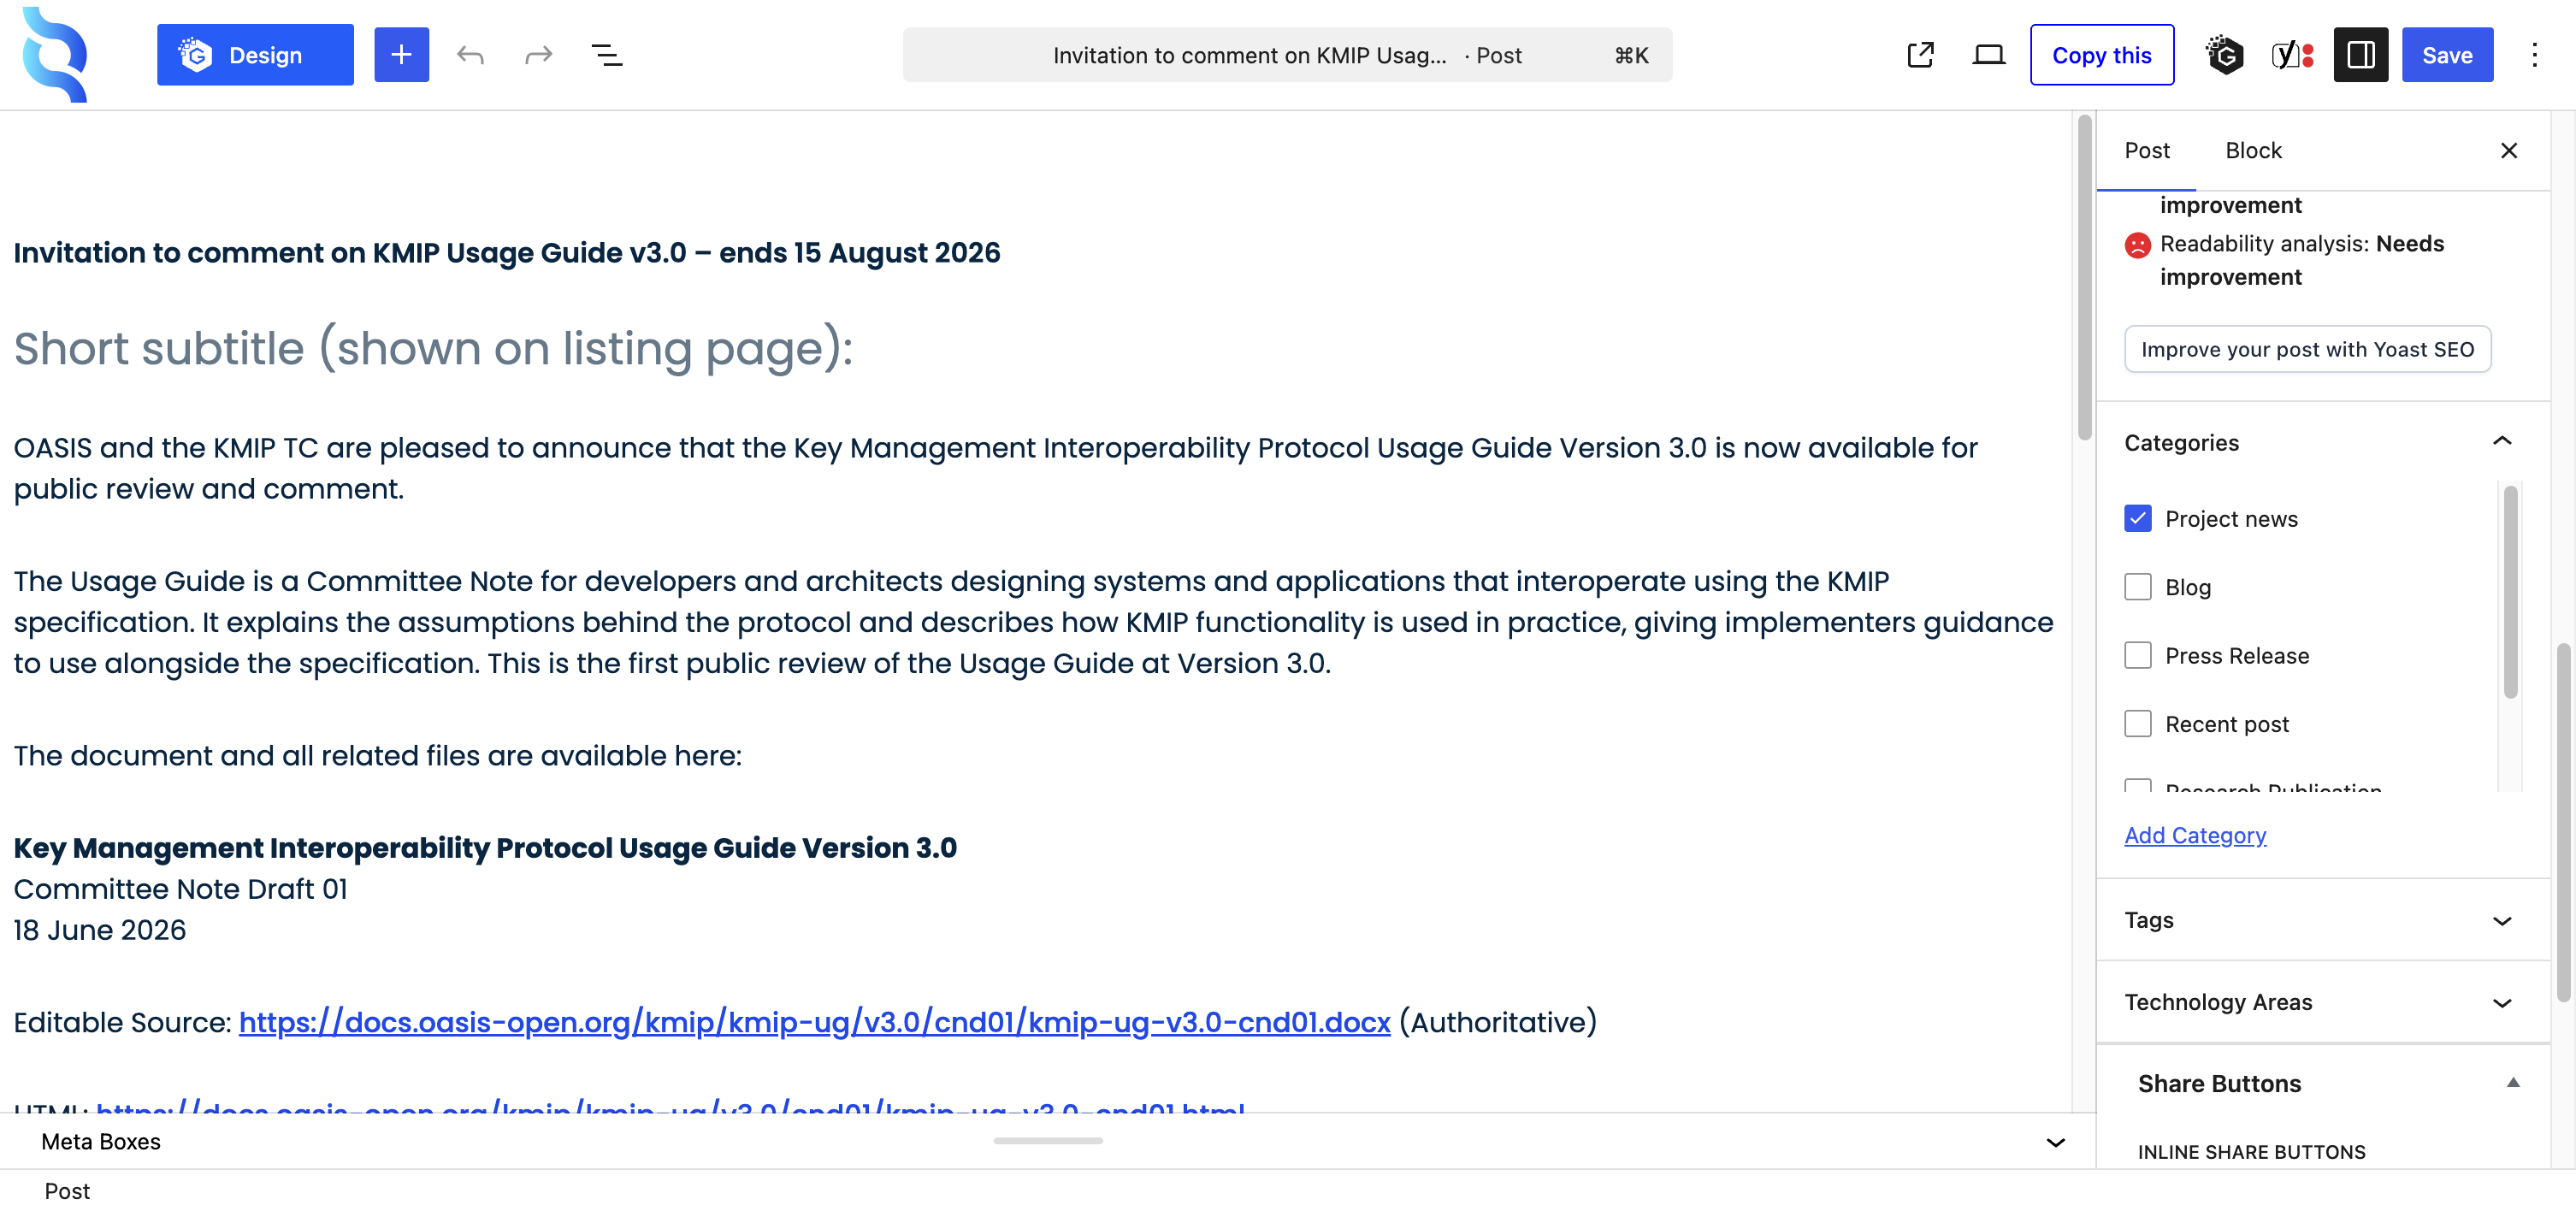
Task: Open the editor options kebab menu
Action: pyautogui.click(x=2534, y=55)
